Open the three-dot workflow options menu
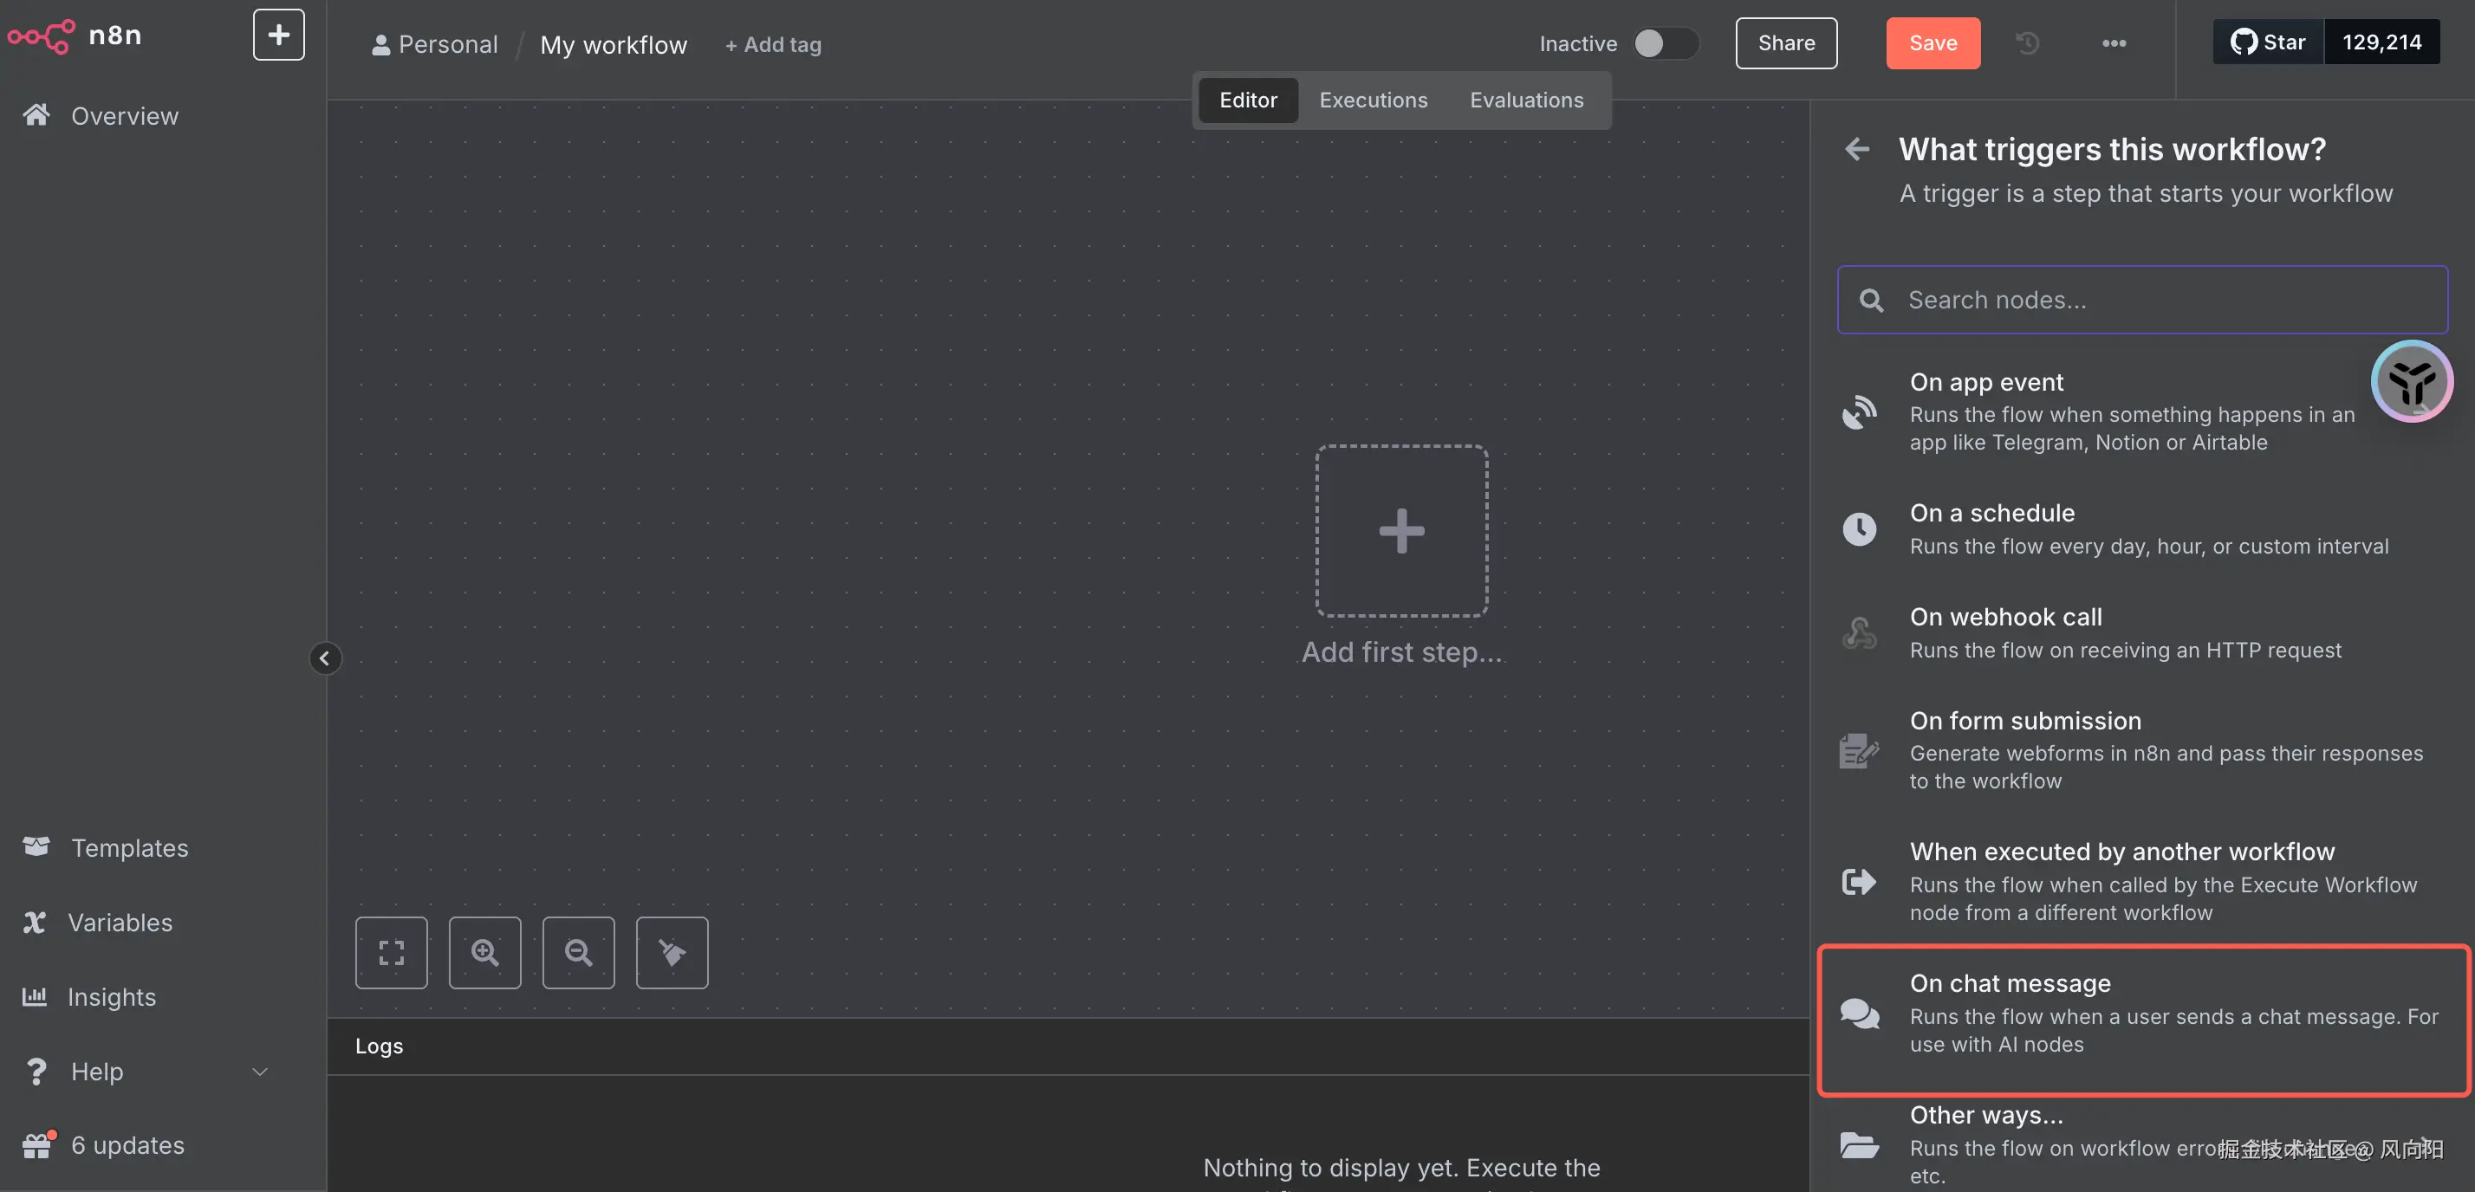 [x=2114, y=43]
